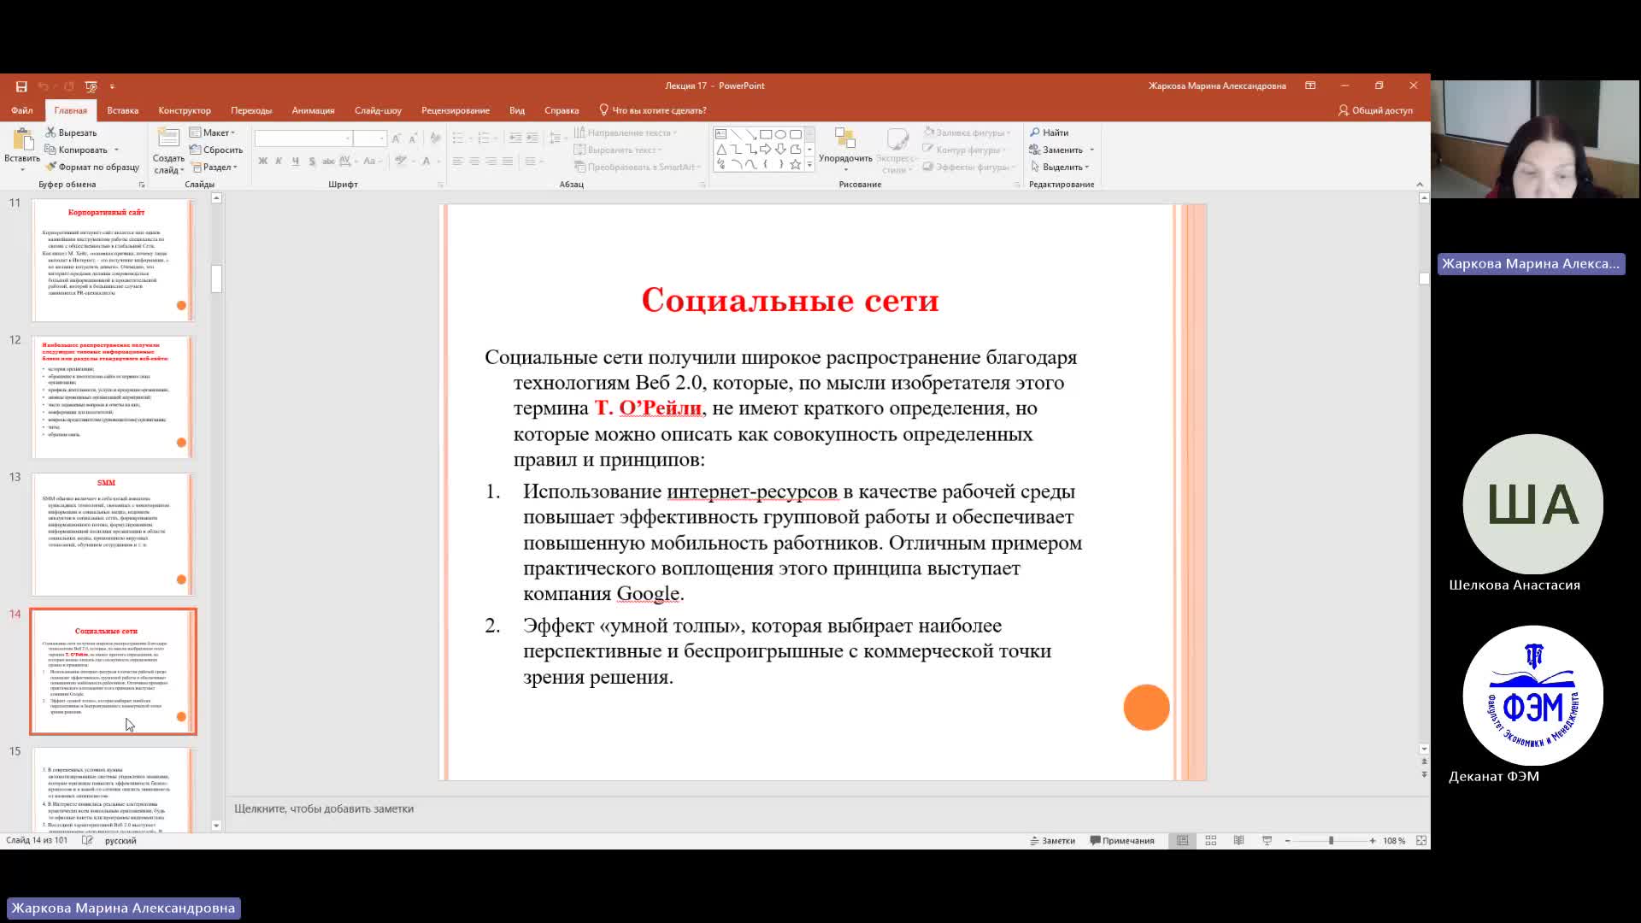Image resolution: width=1641 pixels, height=923 pixels.
Task: Click the 108 % zoom level
Action: 1394,841
